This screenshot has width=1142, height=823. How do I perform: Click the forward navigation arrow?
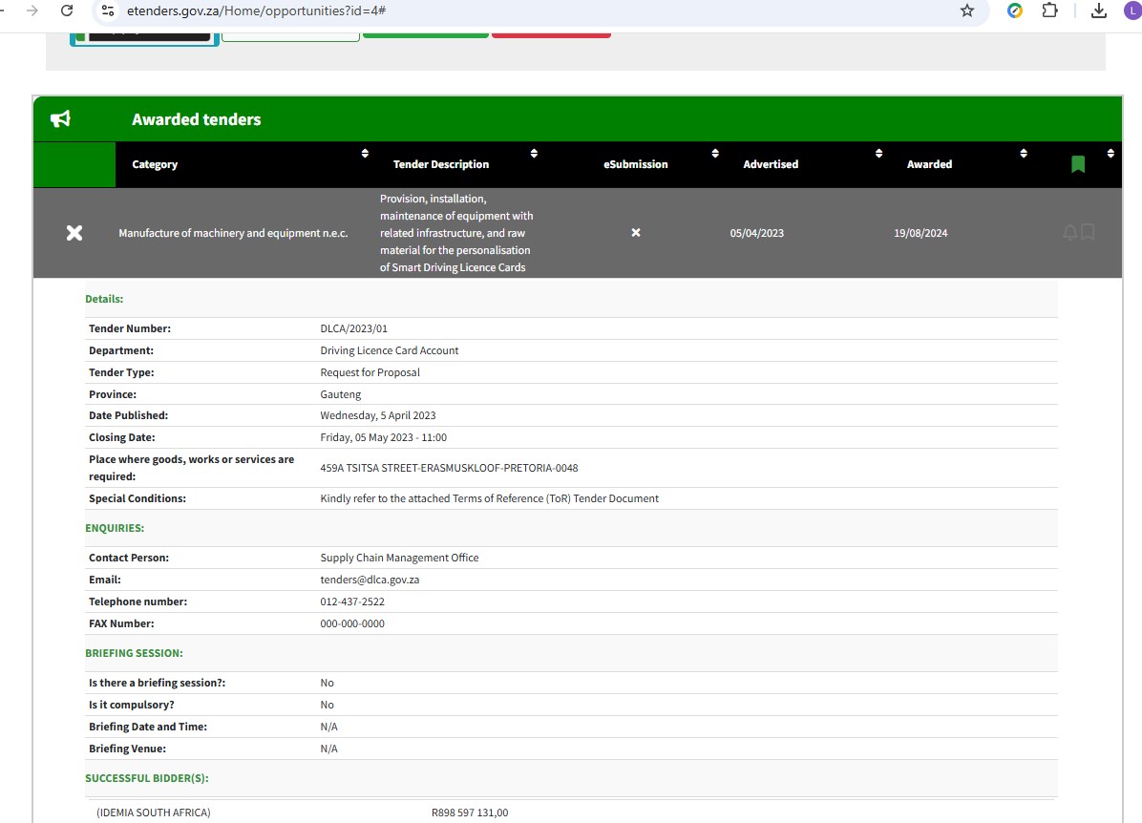(x=32, y=11)
